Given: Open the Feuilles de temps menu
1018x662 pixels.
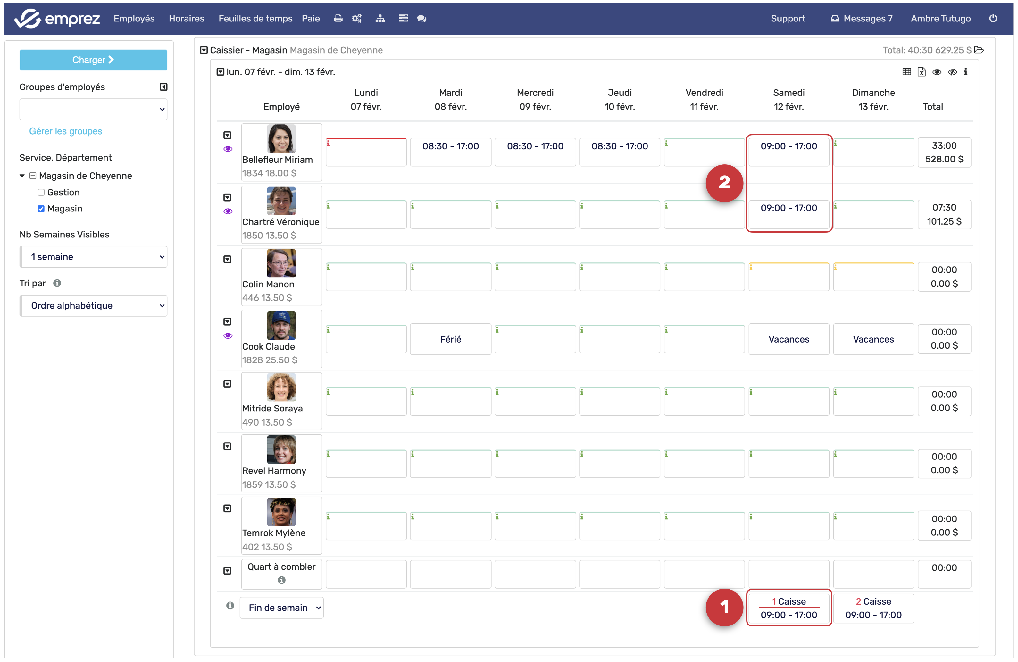Looking at the screenshot, I should point(255,18).
